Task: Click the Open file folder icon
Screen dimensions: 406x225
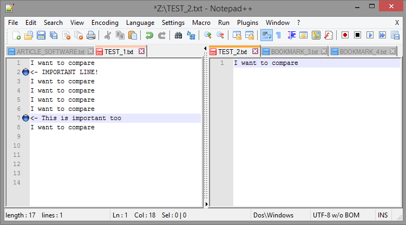Action: tap(29, 35)
